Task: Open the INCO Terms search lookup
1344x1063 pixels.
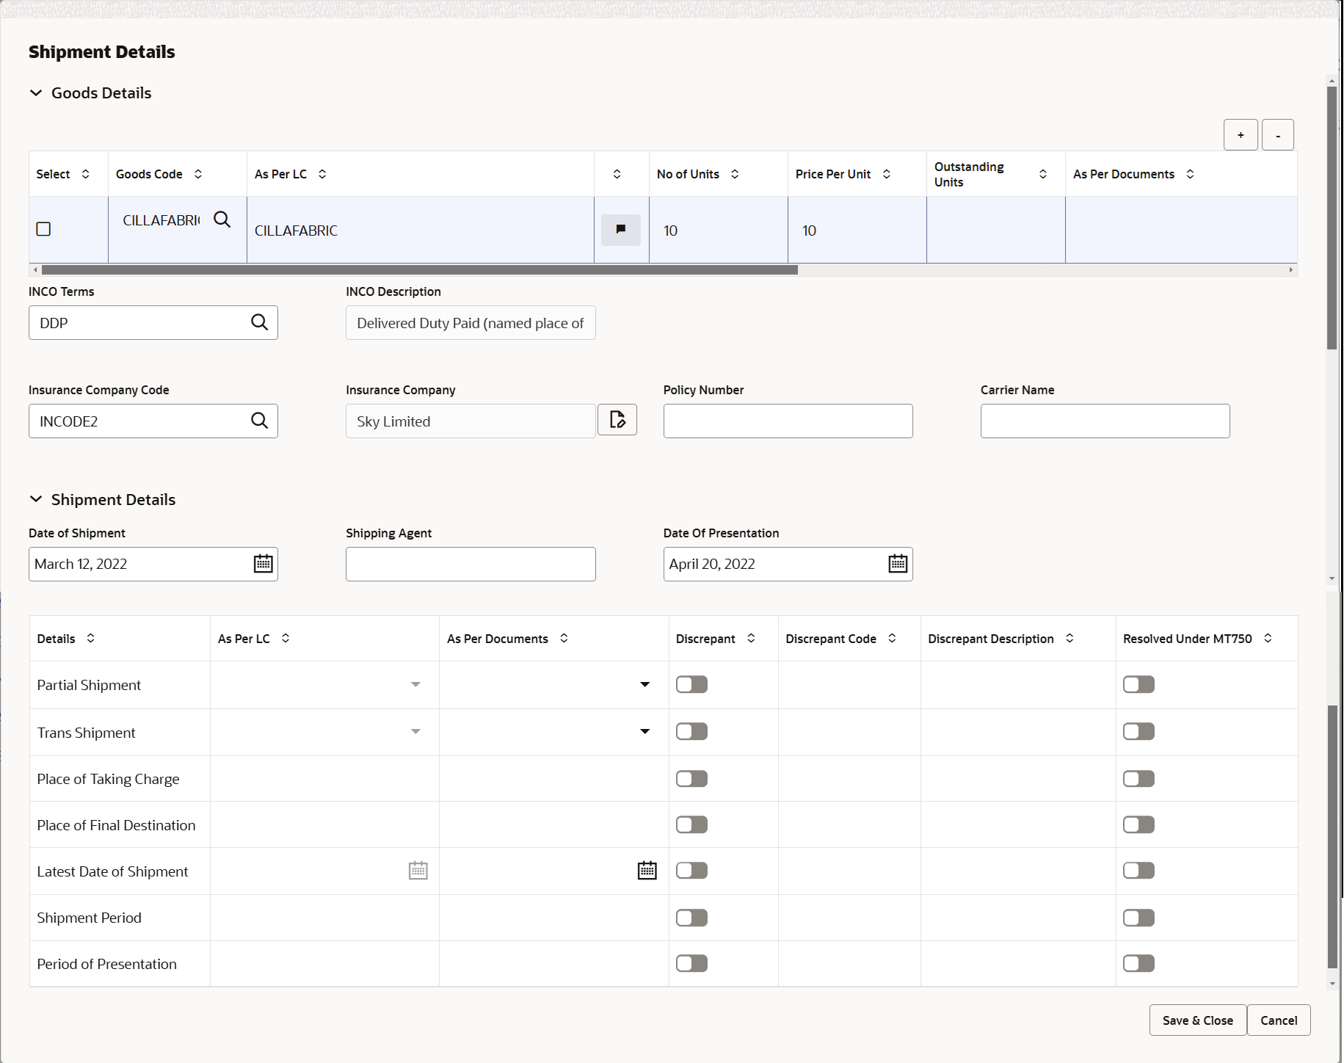Action: tap(260, 322)
